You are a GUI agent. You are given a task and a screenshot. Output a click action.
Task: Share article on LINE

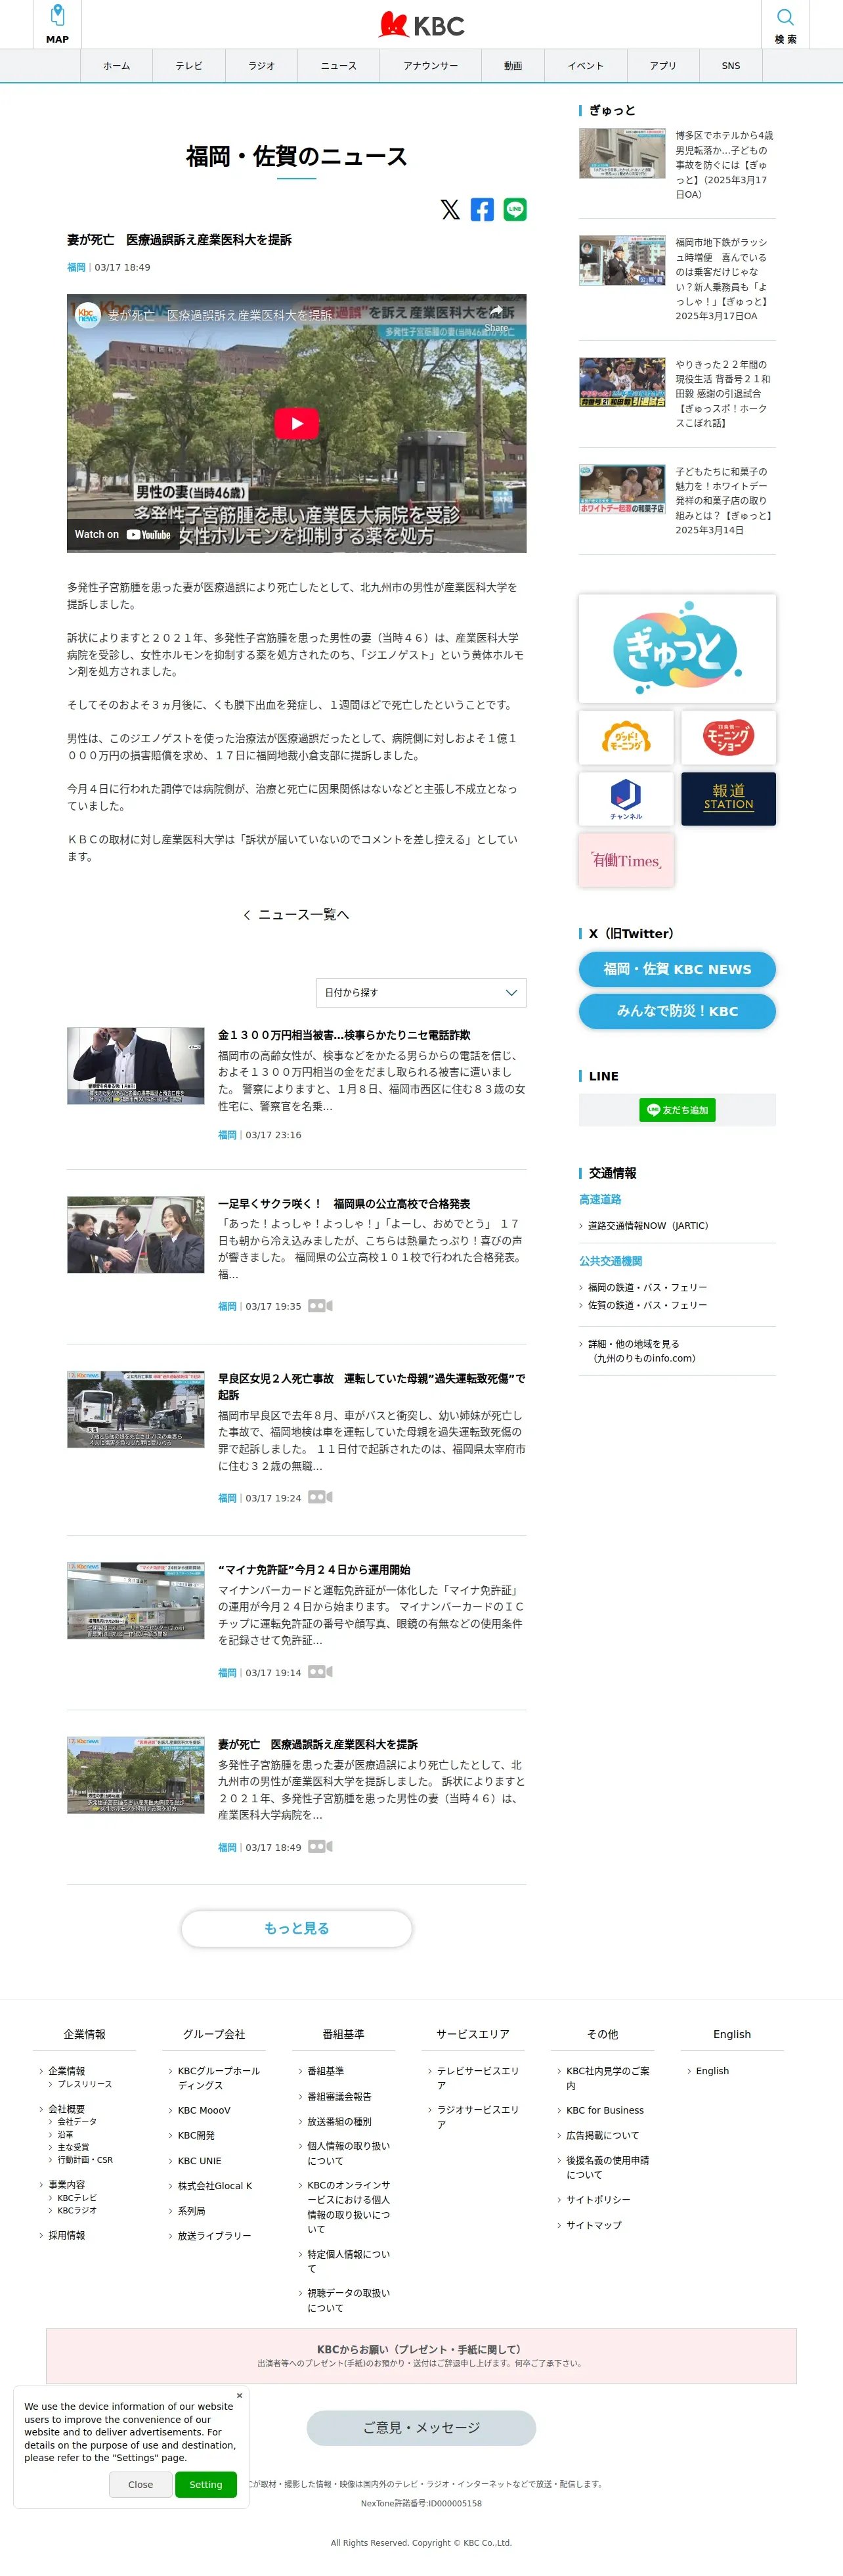[515, 209]
